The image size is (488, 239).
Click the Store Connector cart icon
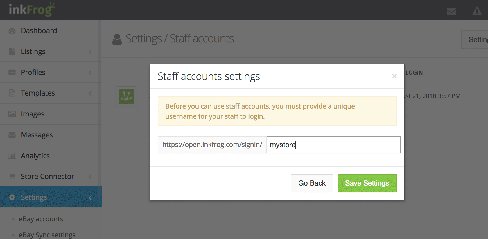(12, 177)
